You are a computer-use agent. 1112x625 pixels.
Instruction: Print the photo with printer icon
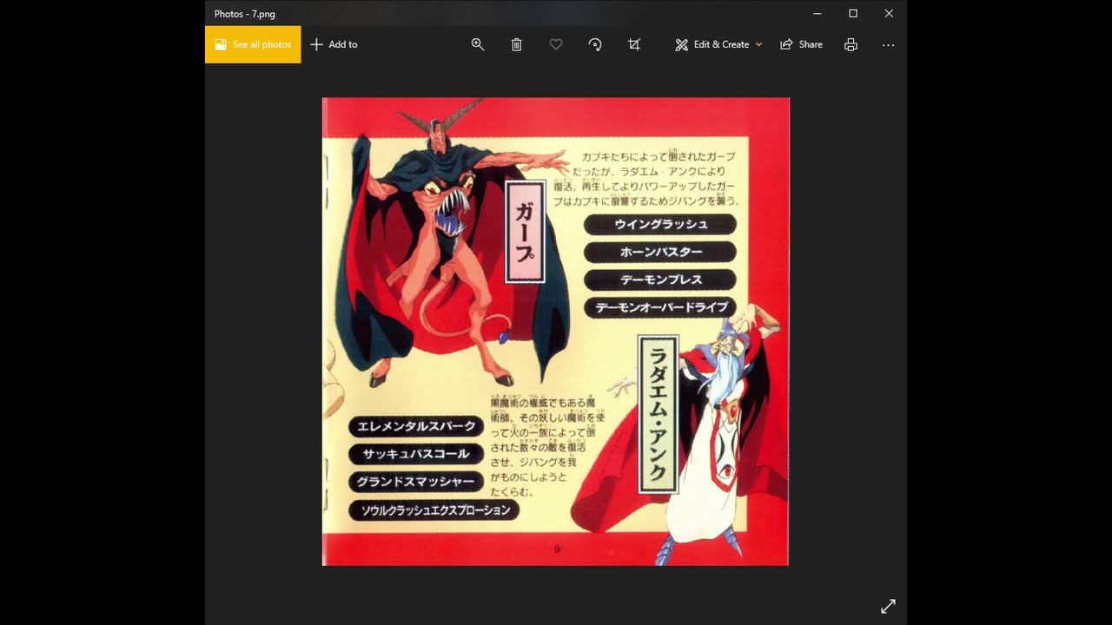pos(851,44)
